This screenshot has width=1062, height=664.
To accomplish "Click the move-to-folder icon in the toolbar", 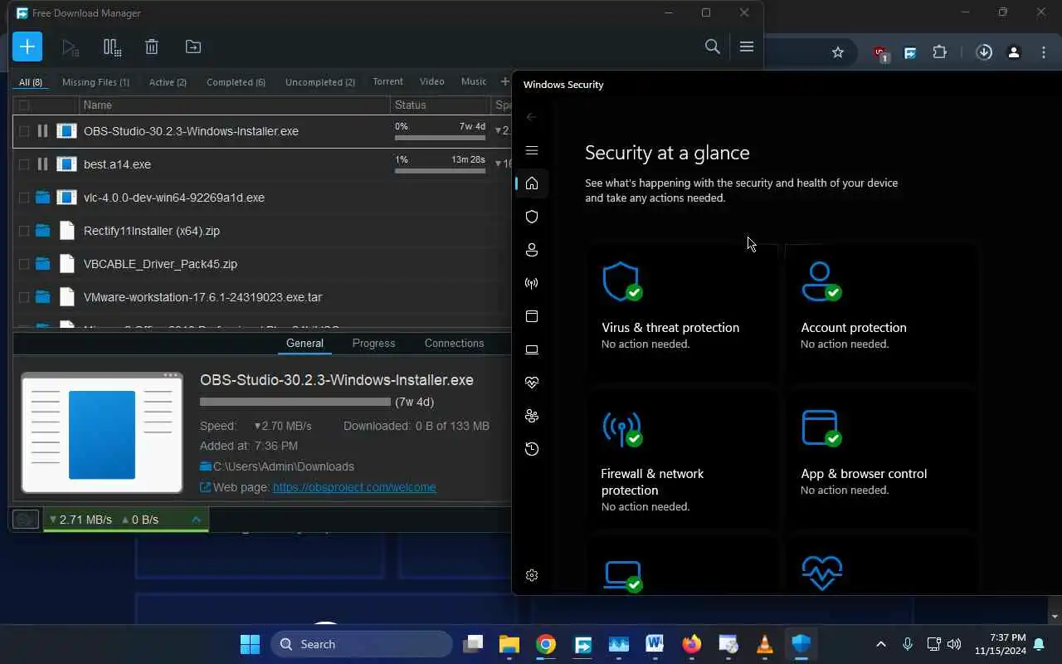I will [x=192, y=47].
